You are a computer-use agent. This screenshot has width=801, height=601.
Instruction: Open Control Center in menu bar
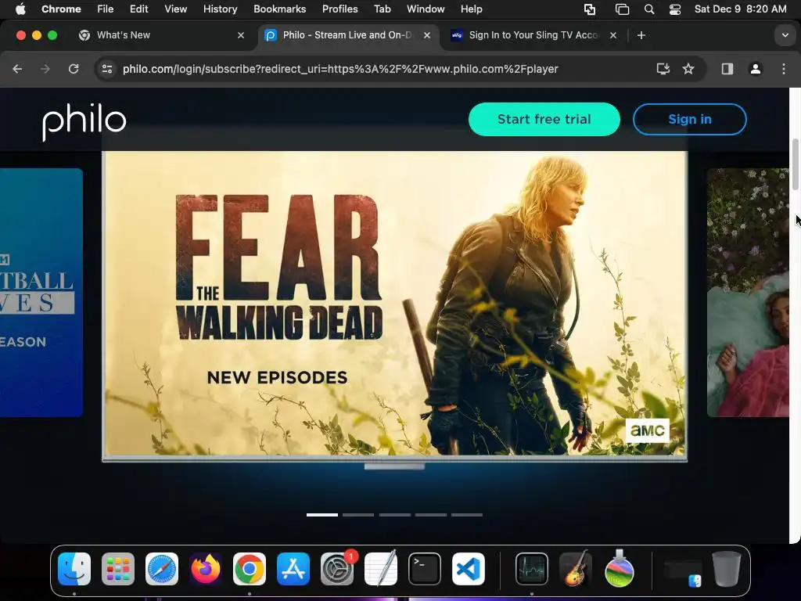pyautogui.click(x=675, y=9)
